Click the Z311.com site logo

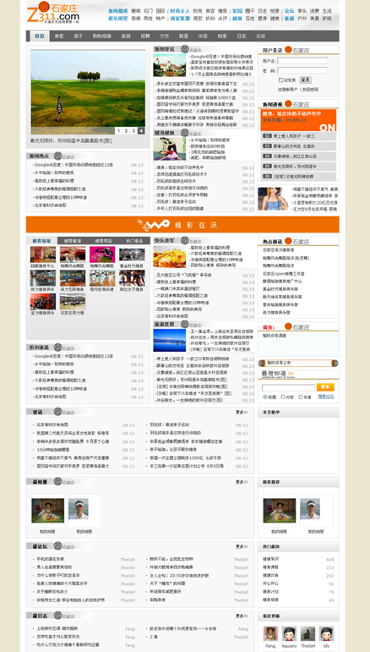coord(53,13)
